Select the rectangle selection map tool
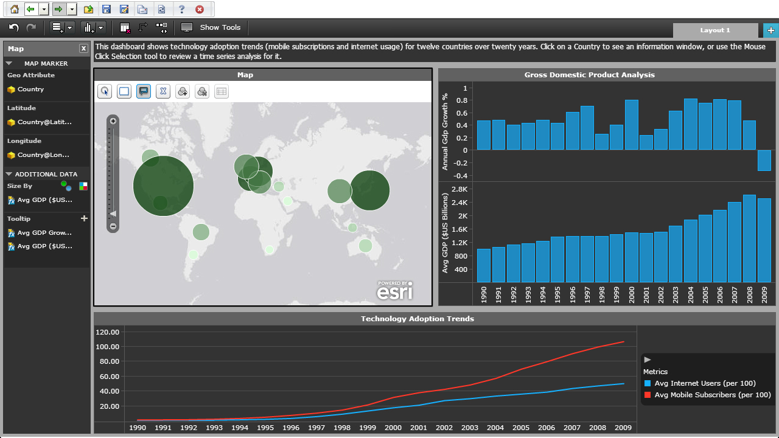 click(x=124, y=91)
